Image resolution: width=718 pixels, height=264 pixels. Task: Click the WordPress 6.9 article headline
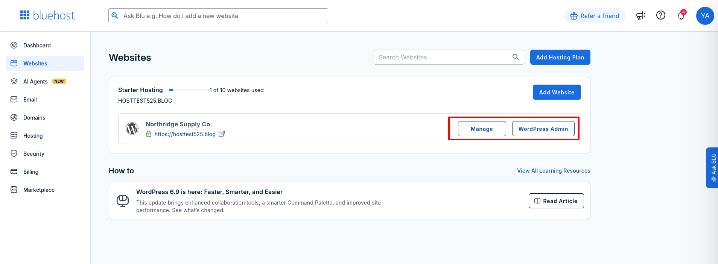(x=209, y=192)
